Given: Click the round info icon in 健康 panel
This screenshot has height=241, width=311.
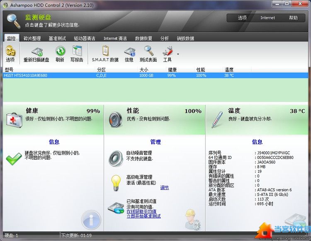Looking at the screenshot, I should 91,220.
